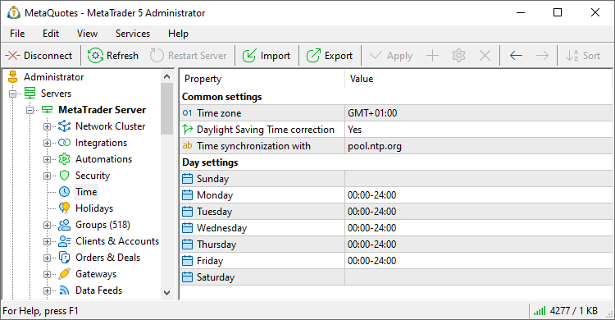Click the gear edit icon in toolbar

coord(458,56)
